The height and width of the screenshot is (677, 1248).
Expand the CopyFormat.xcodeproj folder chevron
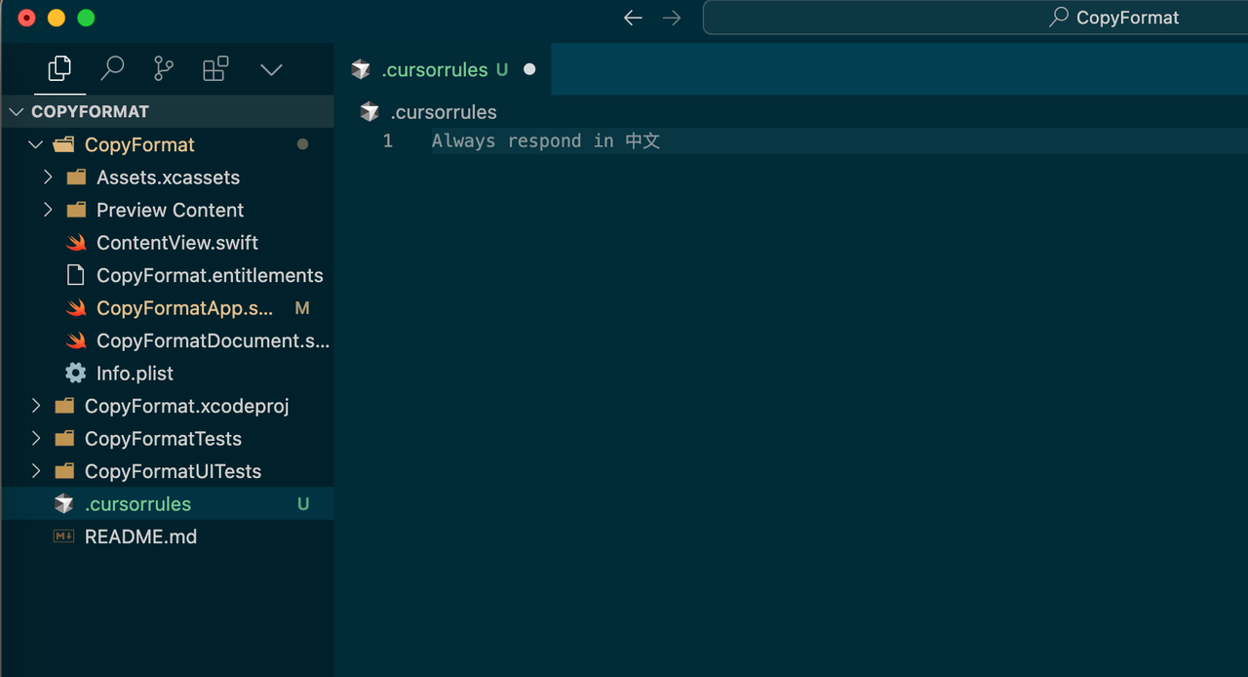36,406
